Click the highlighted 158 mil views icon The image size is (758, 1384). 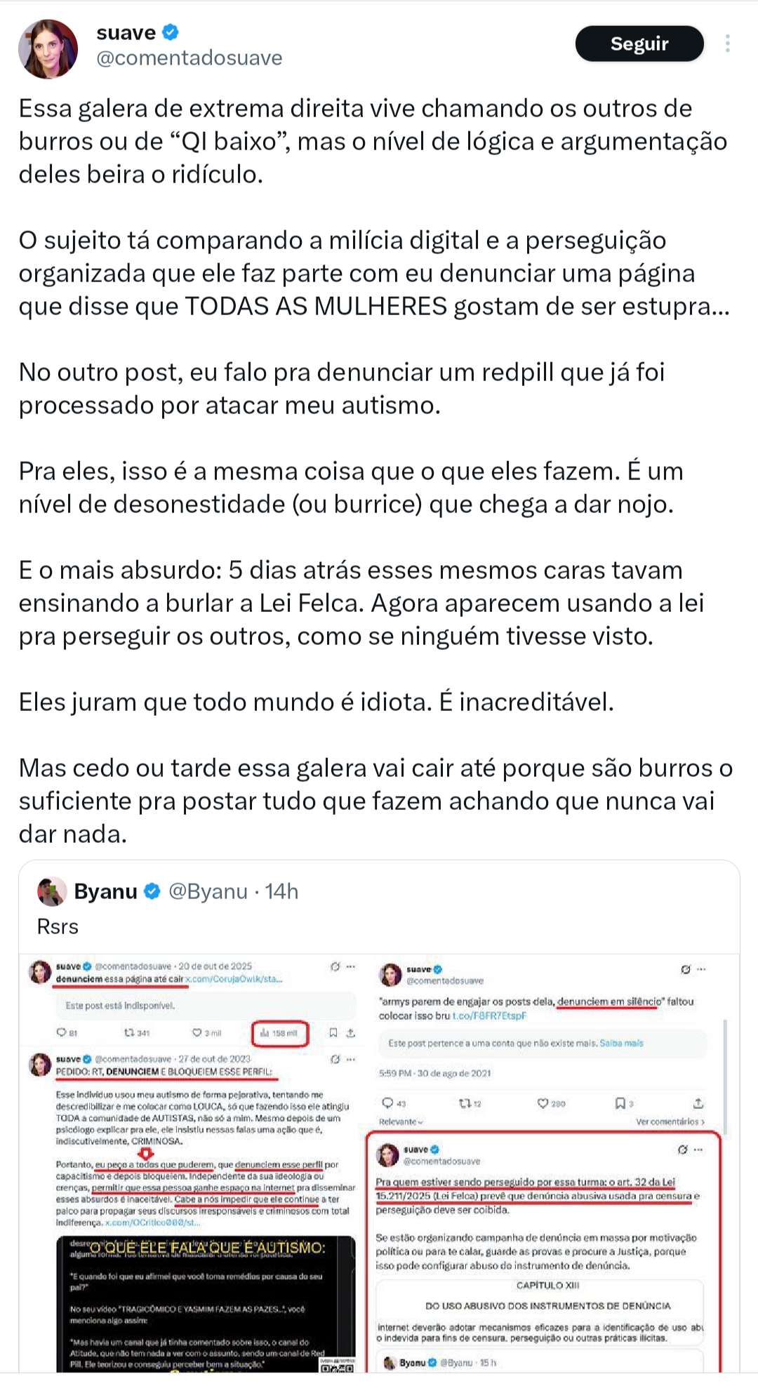click(265, 1033)
